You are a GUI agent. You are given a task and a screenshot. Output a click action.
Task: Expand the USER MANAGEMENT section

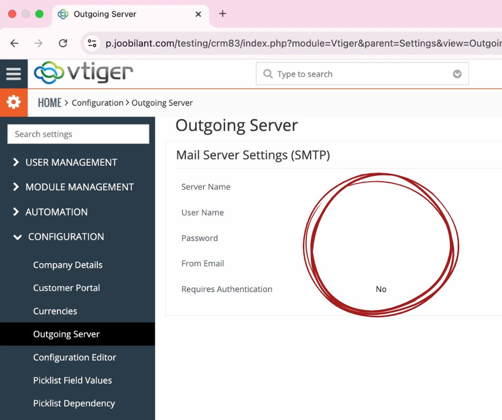pos(71,162)
